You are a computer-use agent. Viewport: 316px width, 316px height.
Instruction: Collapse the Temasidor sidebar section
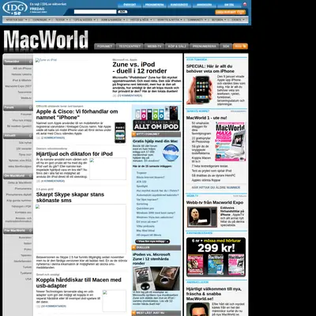(x=31, y=62)
